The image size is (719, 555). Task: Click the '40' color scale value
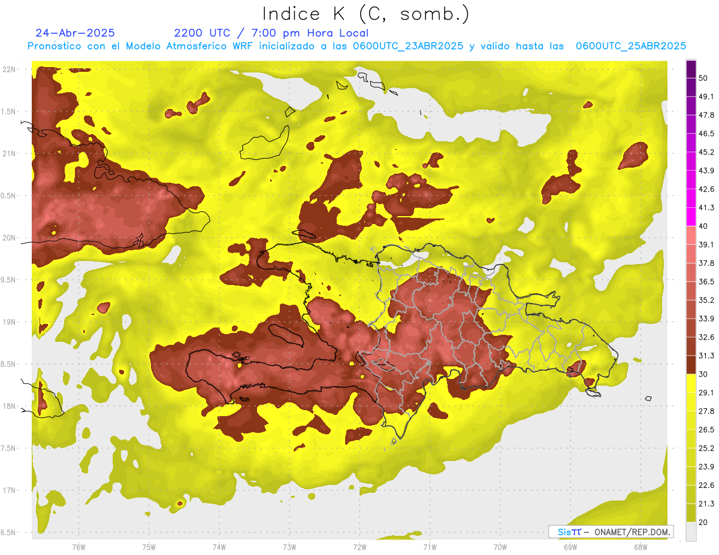704,226
